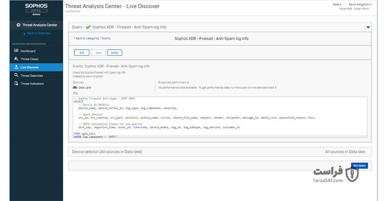Open Threat Searches magnifier icon
Viewport: 387px width, 201px height.
pos(16,75)
